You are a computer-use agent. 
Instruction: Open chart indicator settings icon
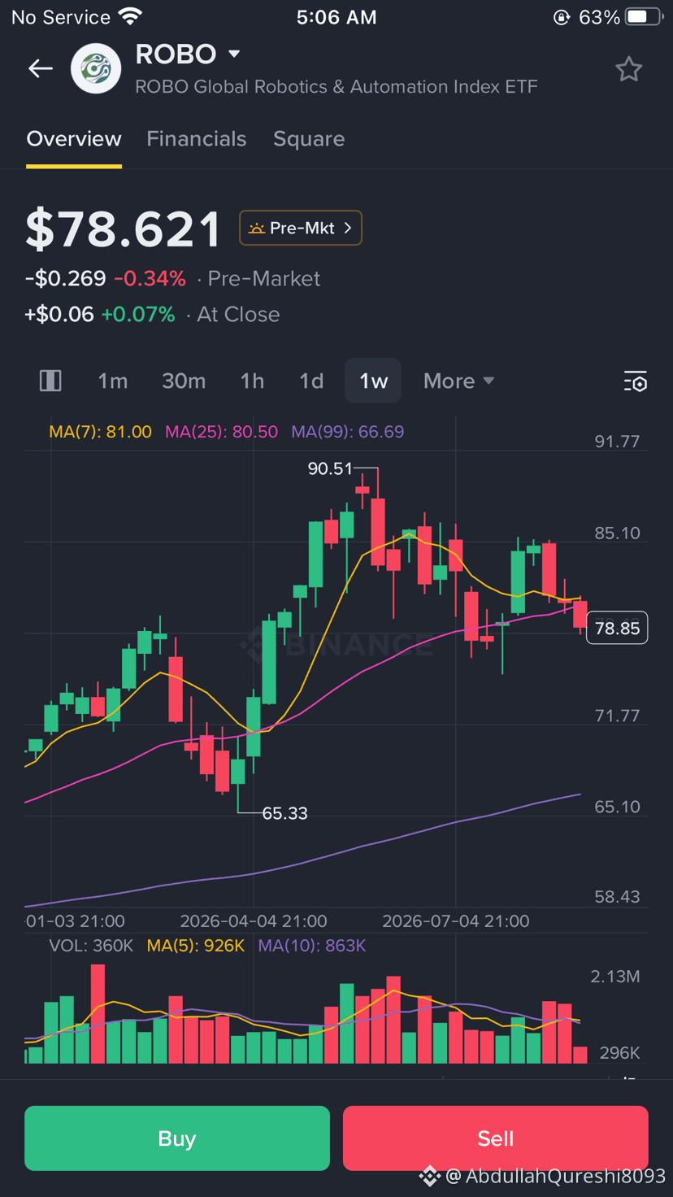(635, 381)
